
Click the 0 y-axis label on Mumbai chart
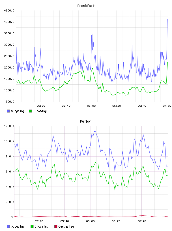tap(12, 217)
